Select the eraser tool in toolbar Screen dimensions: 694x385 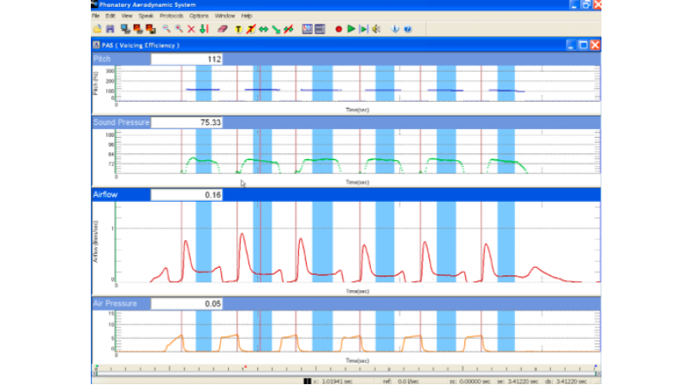pos(224,29)
